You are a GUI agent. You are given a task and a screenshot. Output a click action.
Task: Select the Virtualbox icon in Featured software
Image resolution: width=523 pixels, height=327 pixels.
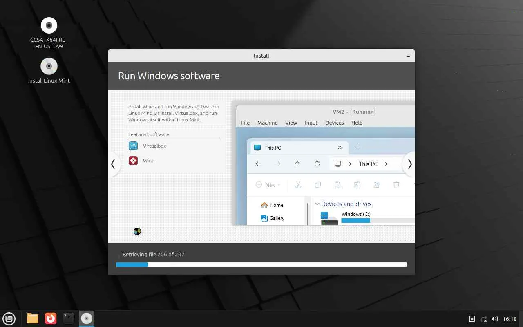(133, 146)
